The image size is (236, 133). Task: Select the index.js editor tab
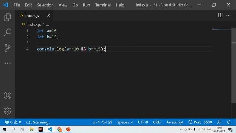pos(34,15)
